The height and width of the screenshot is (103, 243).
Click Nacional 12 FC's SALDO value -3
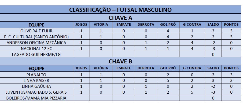[213, 49]
